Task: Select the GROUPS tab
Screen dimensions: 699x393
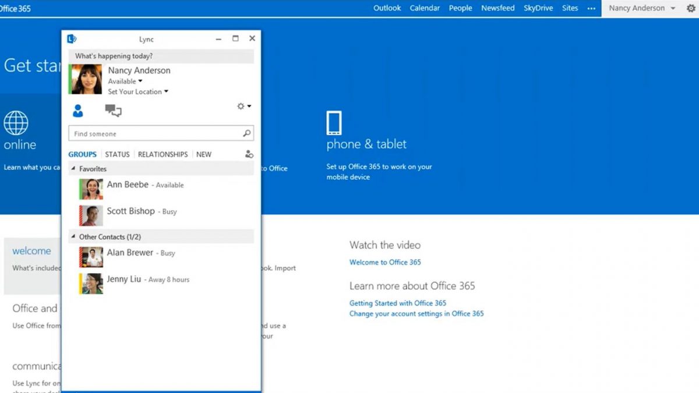Action: pos(82,154)
